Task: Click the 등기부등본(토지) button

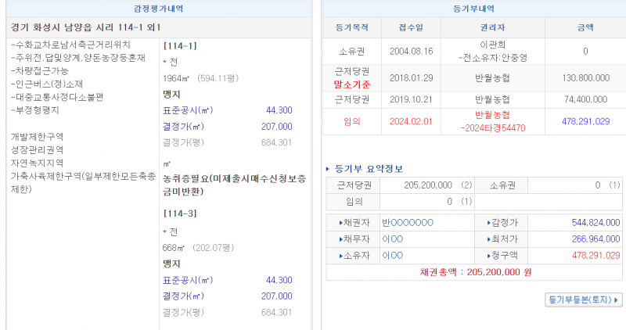Action: click(x=583, y=300)
